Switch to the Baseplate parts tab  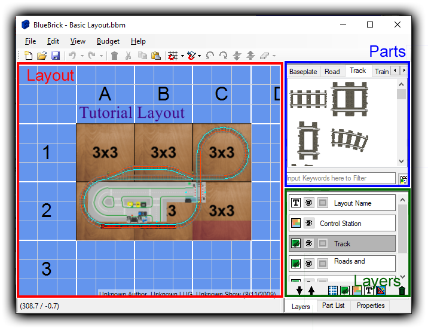[x=303, y=72]
